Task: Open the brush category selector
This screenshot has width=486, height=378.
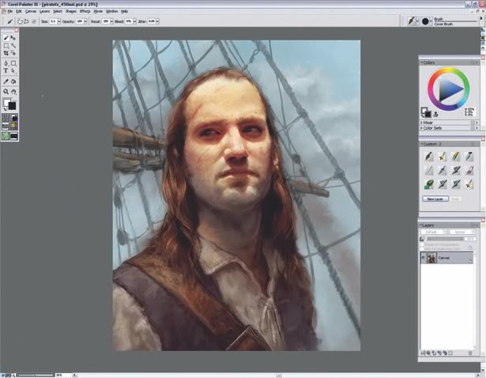Action: point(413,21)
